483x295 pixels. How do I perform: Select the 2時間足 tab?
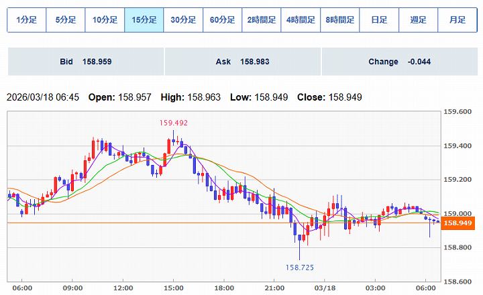pyautogui.click(x=262, y=20)
